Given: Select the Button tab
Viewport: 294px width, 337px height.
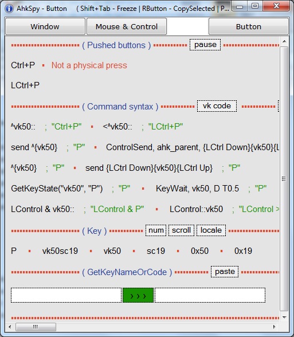Looking at the screenshot, I should tap(249, 26).
